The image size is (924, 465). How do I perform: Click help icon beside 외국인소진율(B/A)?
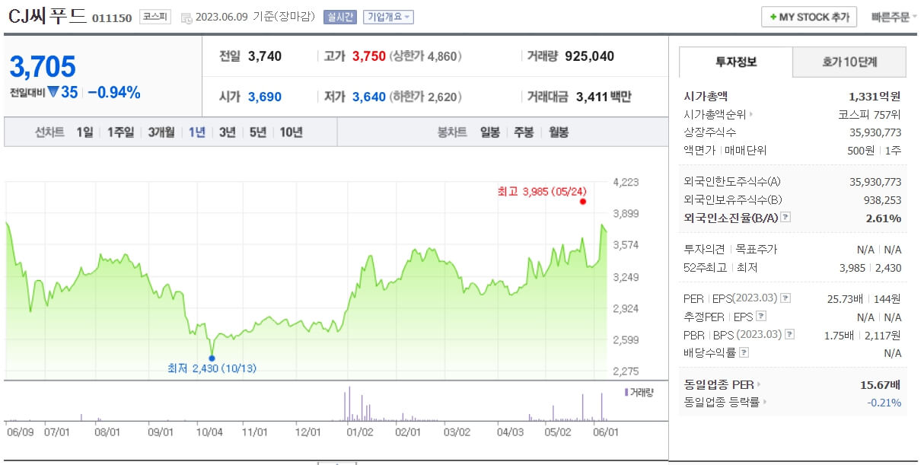tap(785, 218)
